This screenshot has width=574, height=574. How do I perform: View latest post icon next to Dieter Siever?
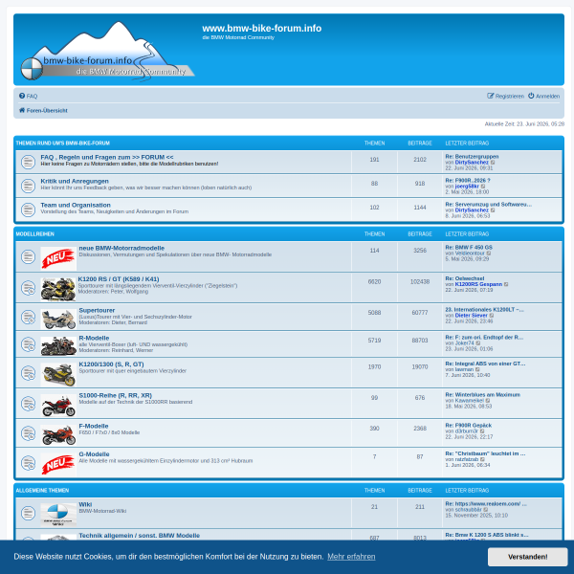coord(492,316)
